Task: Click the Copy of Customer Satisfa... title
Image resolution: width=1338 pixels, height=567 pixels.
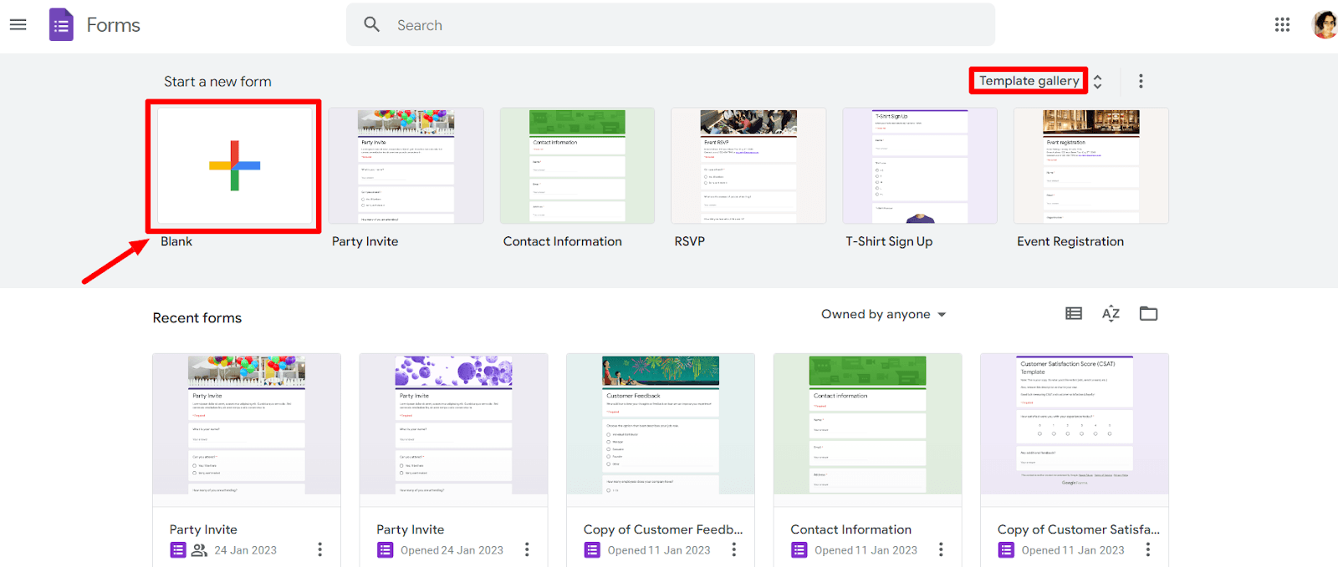Action: point(1079,529)
